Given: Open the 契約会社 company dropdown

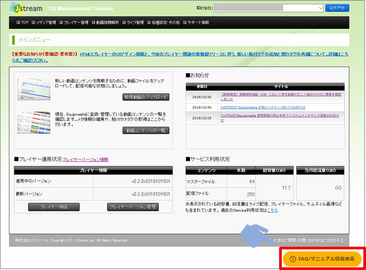Looking at the screenshot, I should (x=269, y=8).
